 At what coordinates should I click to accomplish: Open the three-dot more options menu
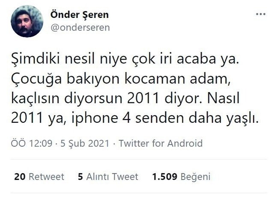point(261,14)
